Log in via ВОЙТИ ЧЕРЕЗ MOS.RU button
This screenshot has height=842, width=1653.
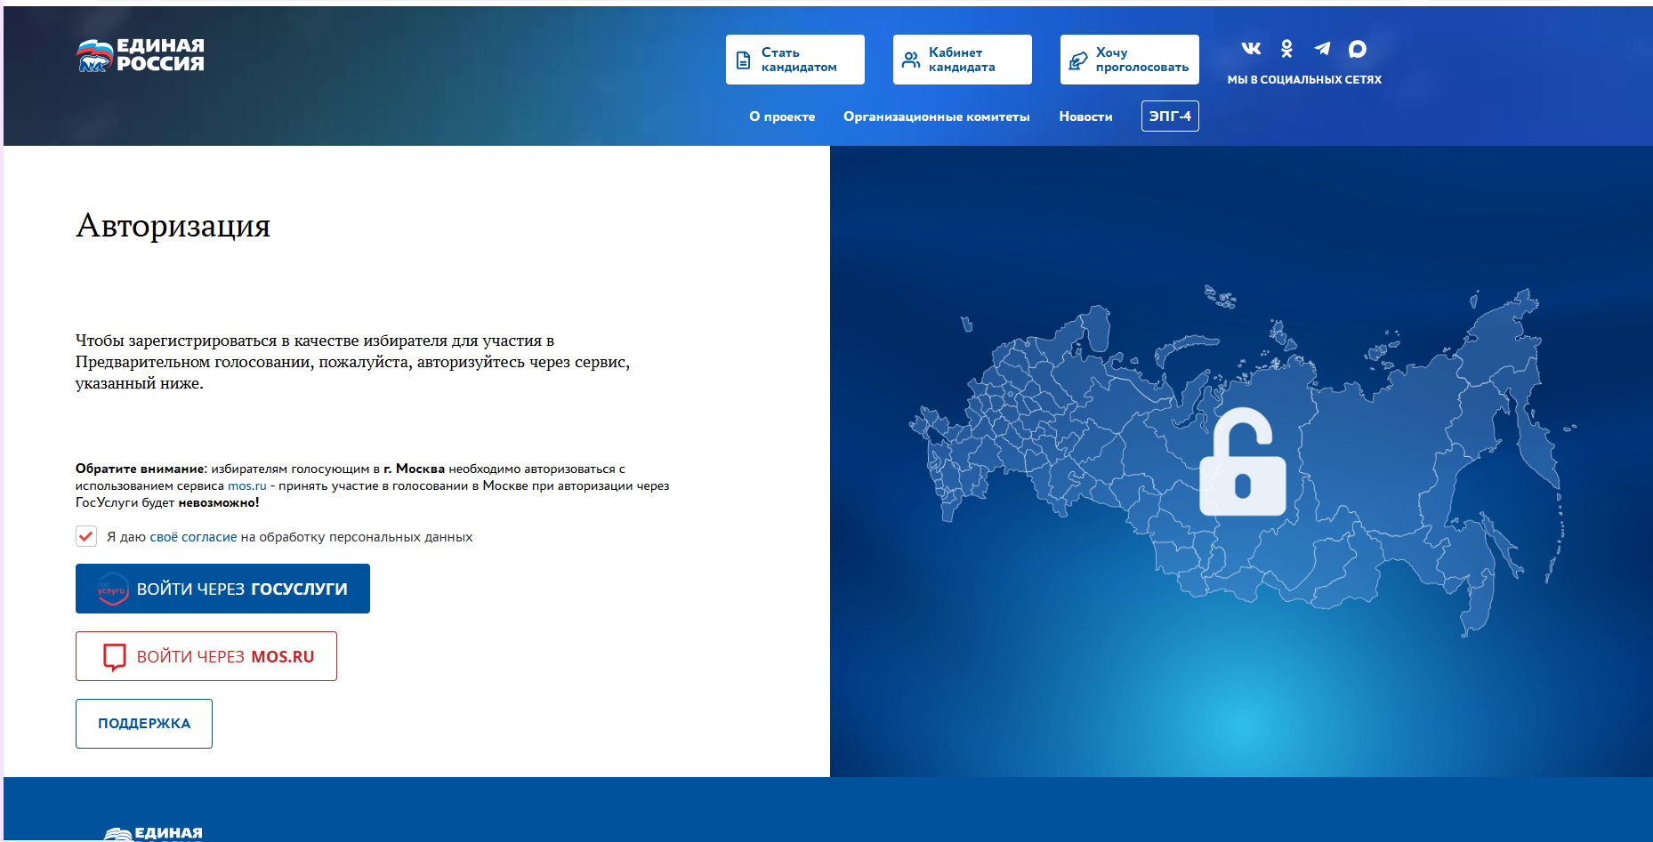[x=206, y=656]
